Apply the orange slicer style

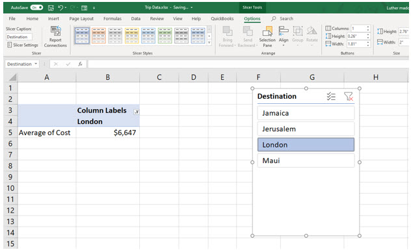pos(99,36)
